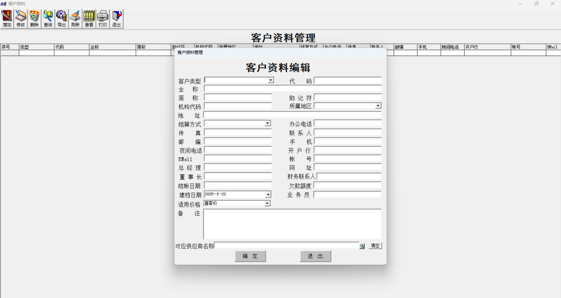
Task: Open the 结算方式 dropdown
Action: pyautogui.click(x=268, y=124)
